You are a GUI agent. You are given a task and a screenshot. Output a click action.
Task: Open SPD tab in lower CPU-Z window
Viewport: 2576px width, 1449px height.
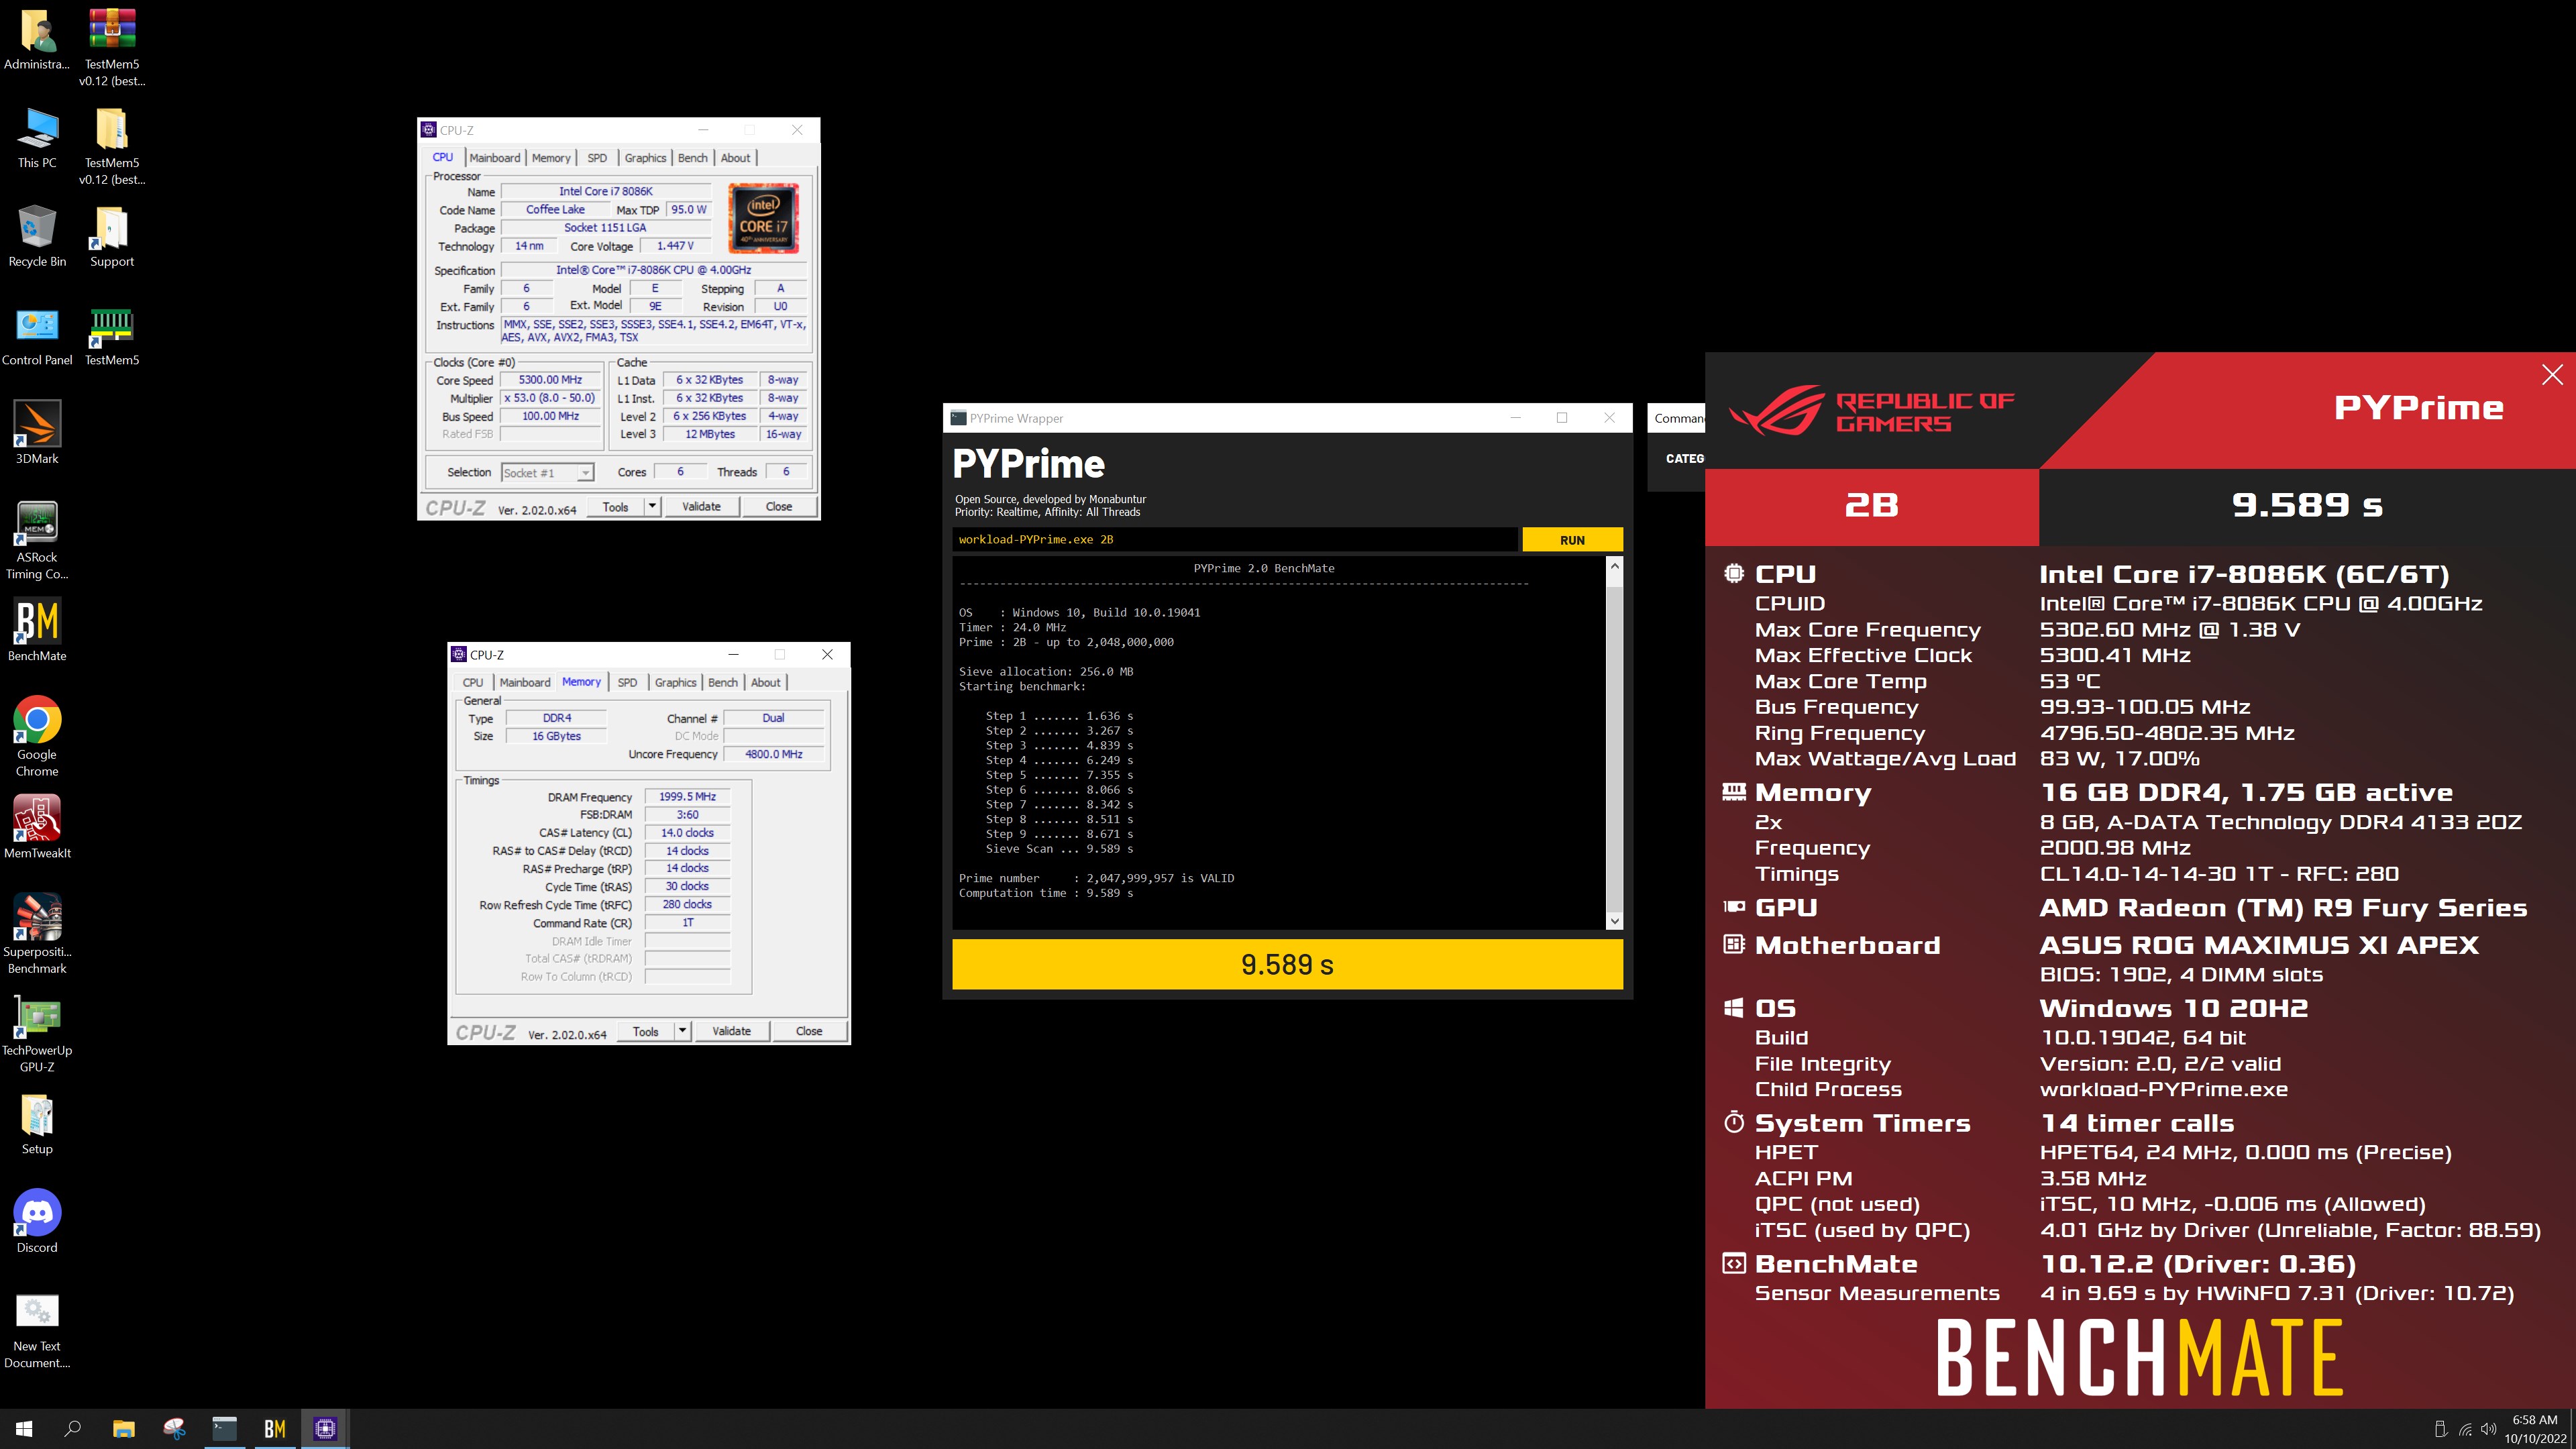[627, 682]
